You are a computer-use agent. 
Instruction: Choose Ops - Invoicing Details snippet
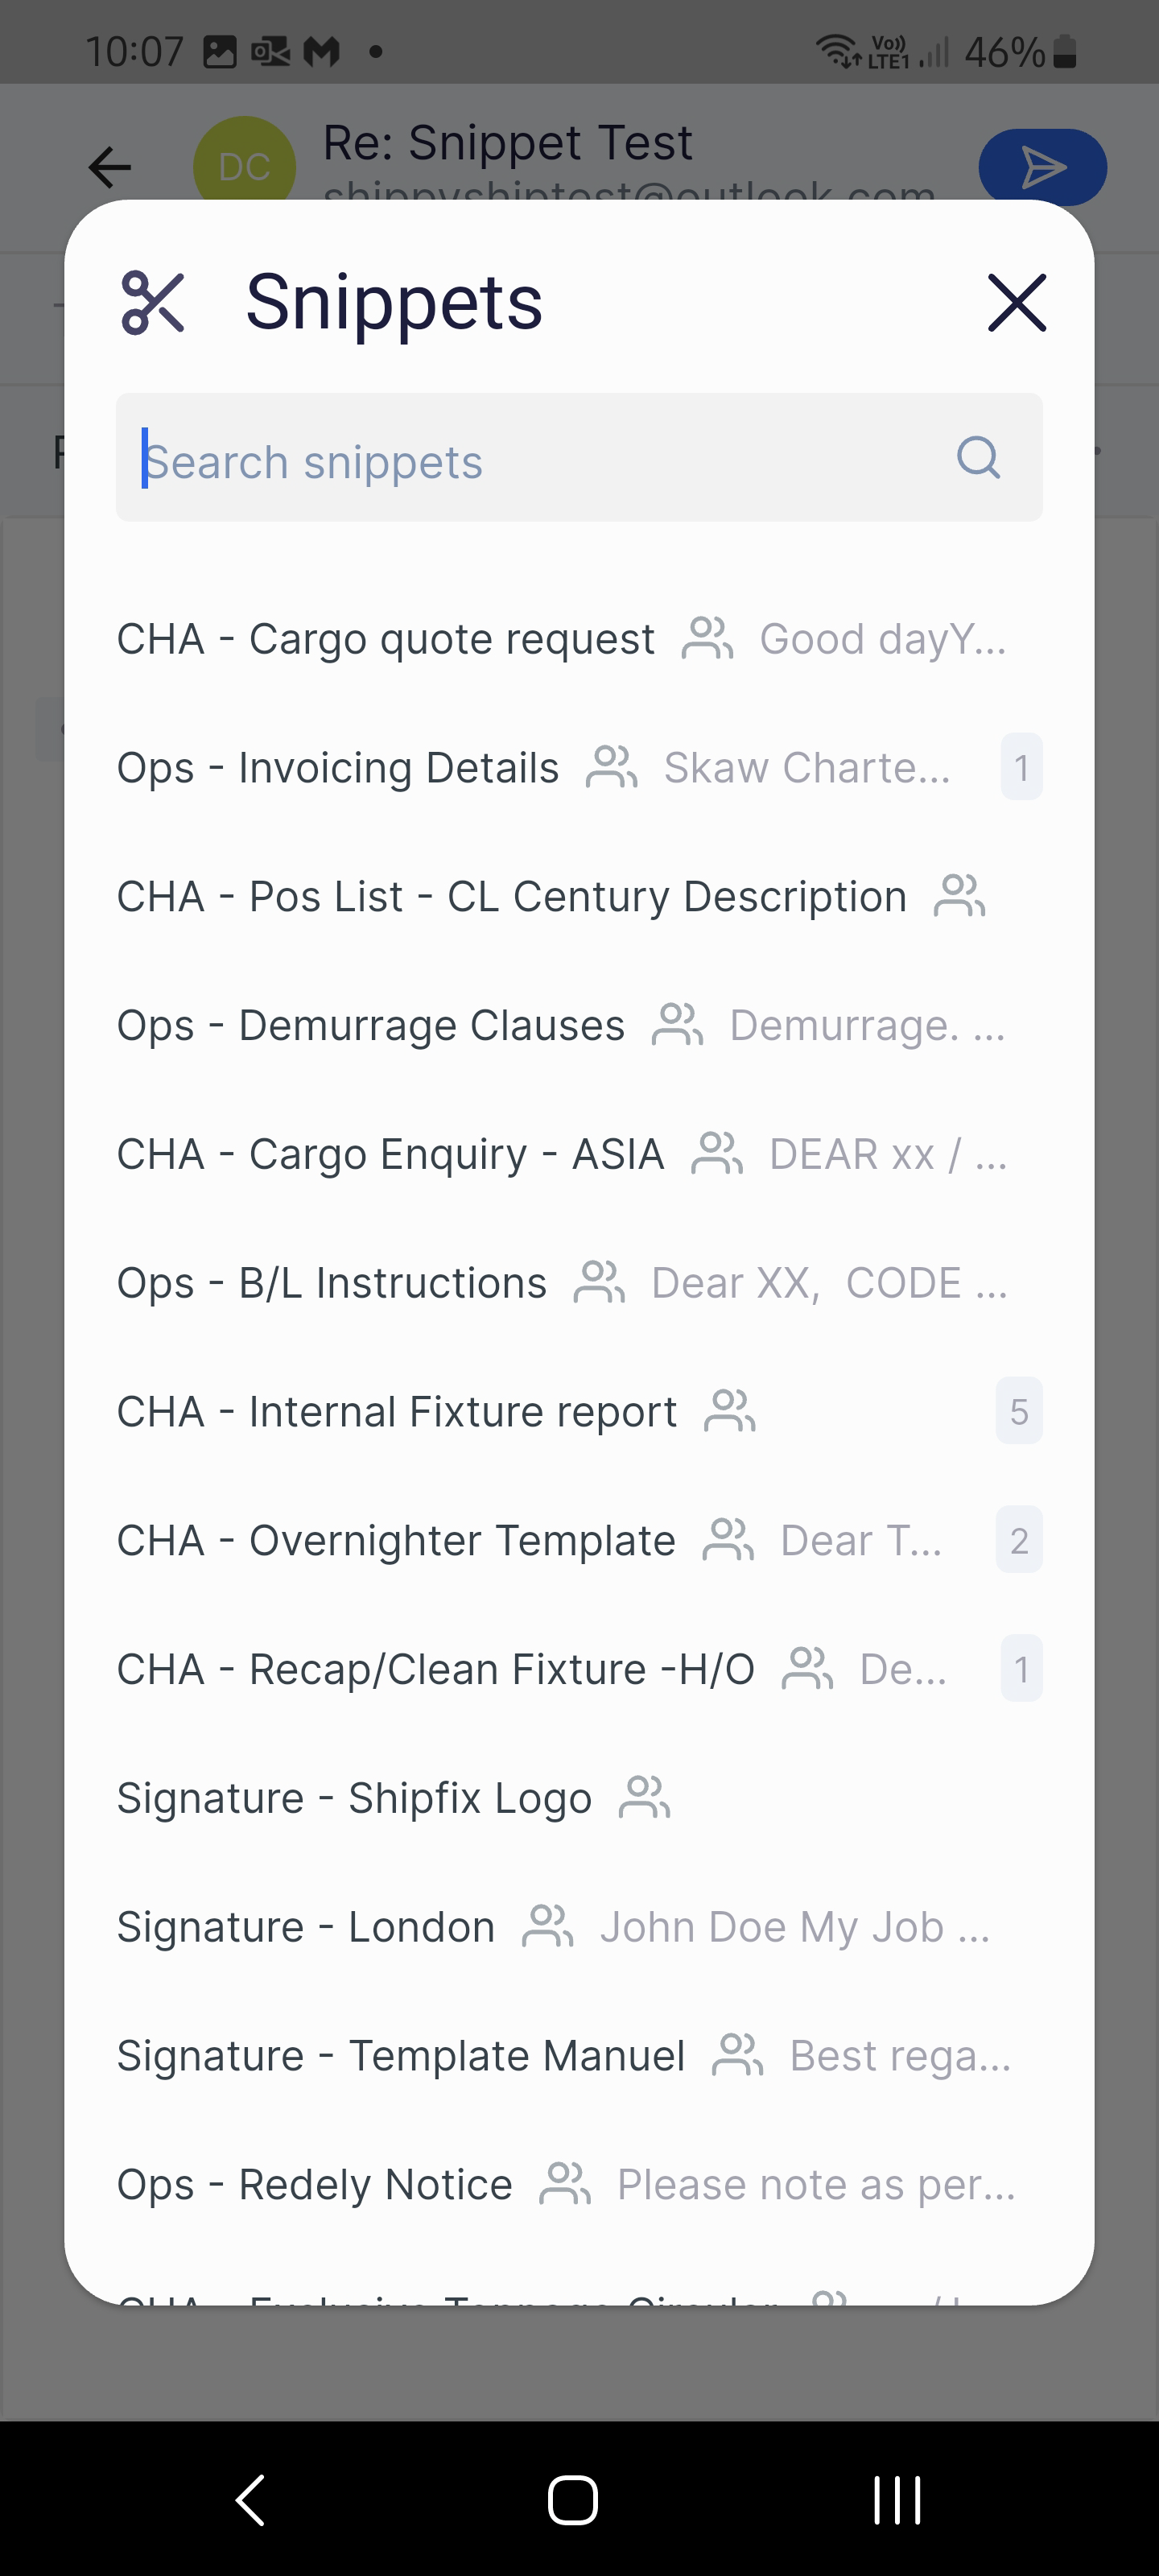point(338,769)
